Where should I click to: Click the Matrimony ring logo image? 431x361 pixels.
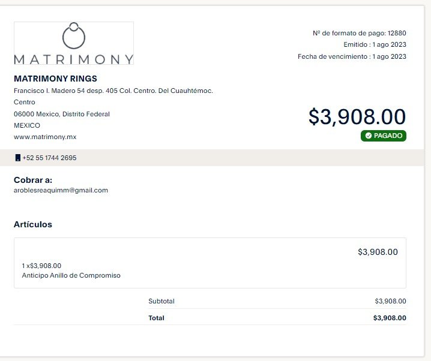(74, 43)
